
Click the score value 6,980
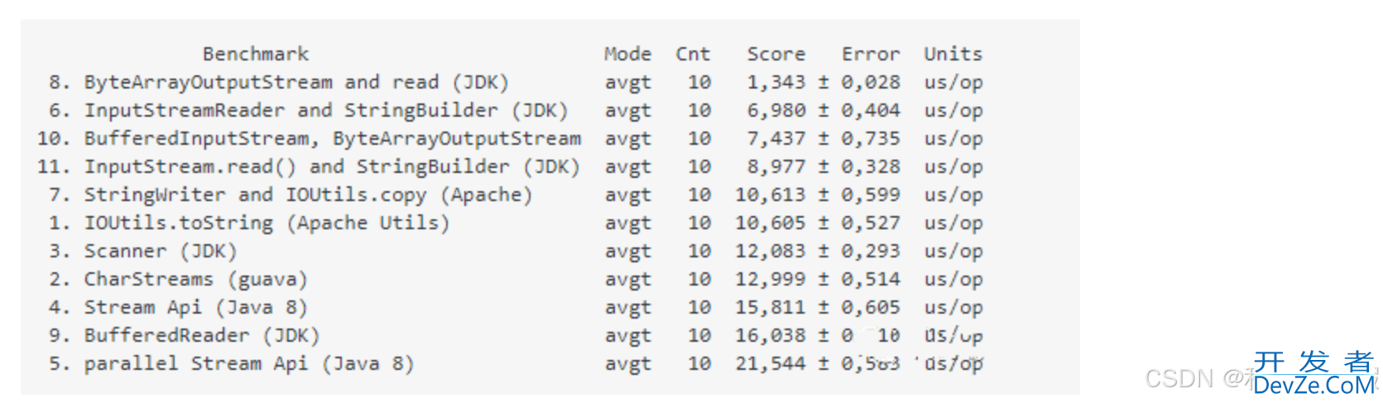(776, 111)
